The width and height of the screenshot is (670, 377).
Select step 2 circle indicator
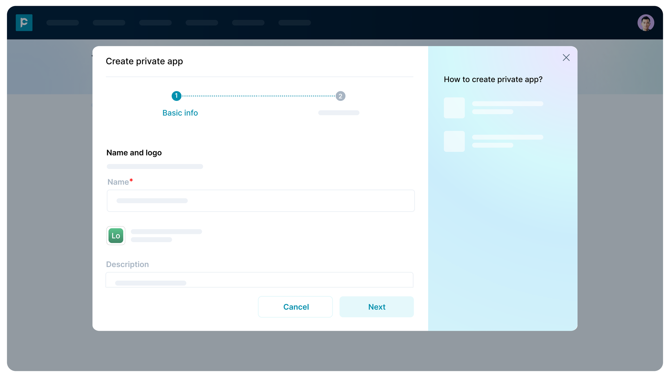point(340,96)
